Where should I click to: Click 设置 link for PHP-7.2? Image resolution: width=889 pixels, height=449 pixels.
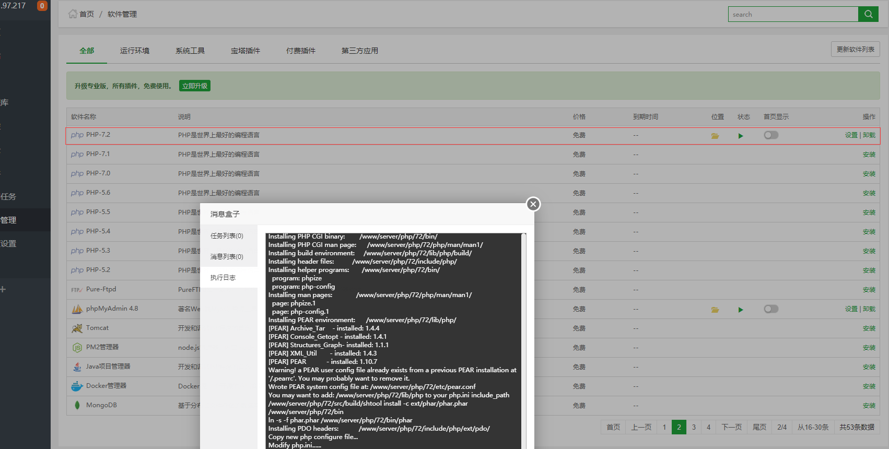[x=851, y=135]
